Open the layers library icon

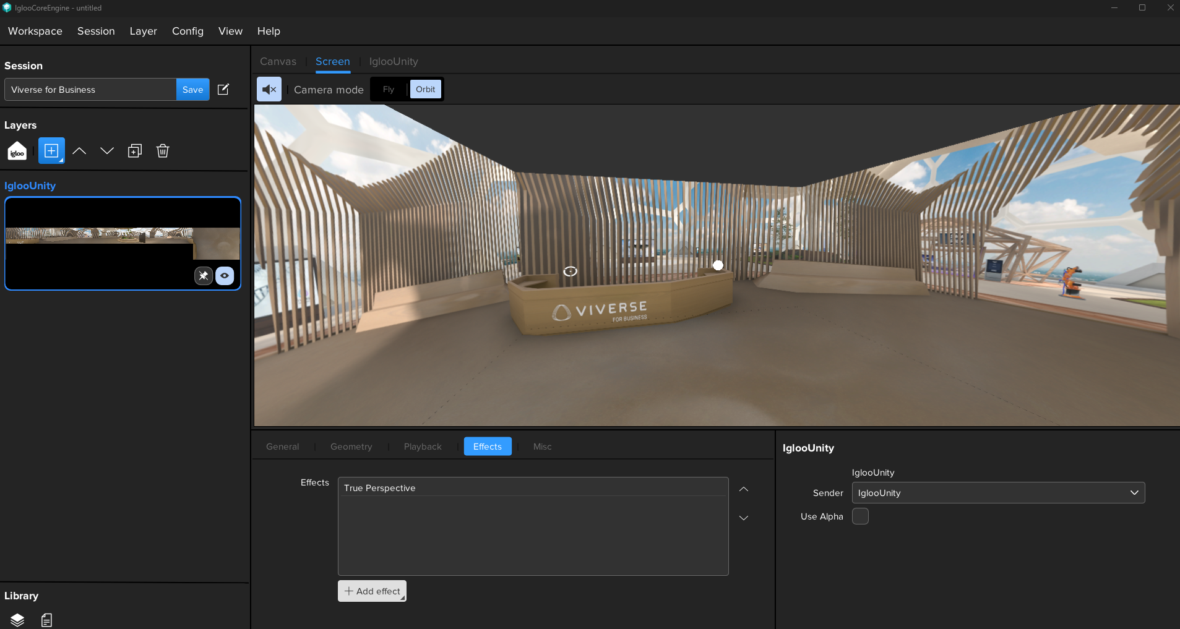17,620
